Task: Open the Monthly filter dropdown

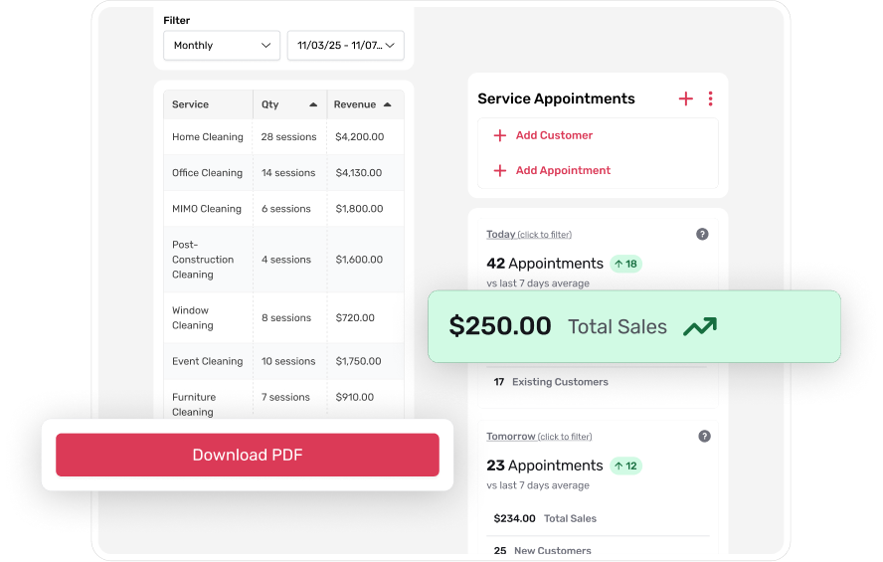Action: [x=221, y=46]
